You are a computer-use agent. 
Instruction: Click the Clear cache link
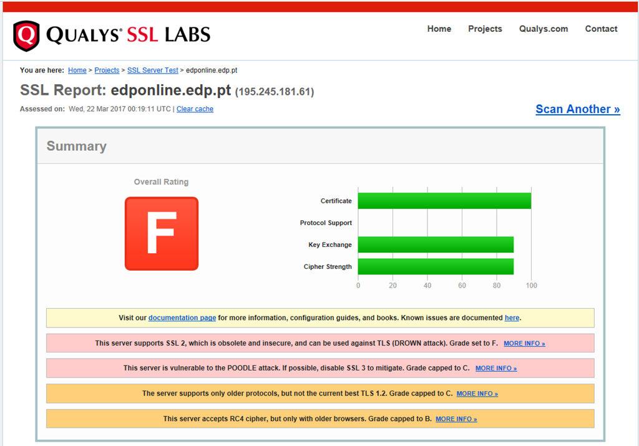(195, 109)
